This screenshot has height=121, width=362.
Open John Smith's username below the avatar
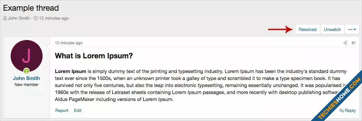pos(27,78)
